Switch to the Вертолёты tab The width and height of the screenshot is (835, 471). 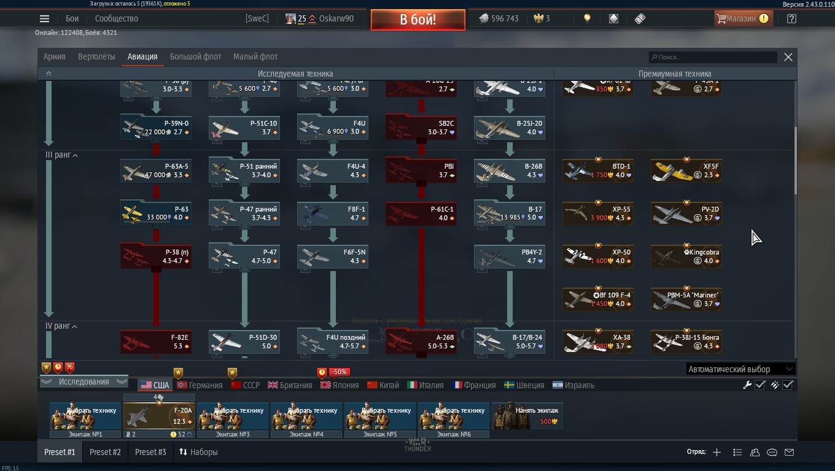[x=96, y=56]
